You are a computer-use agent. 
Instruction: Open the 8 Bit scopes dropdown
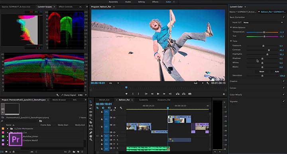(83, 95)
